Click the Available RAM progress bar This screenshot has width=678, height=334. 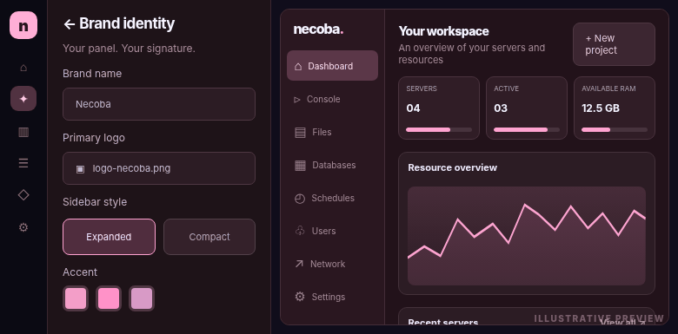[x=615, y=129]
